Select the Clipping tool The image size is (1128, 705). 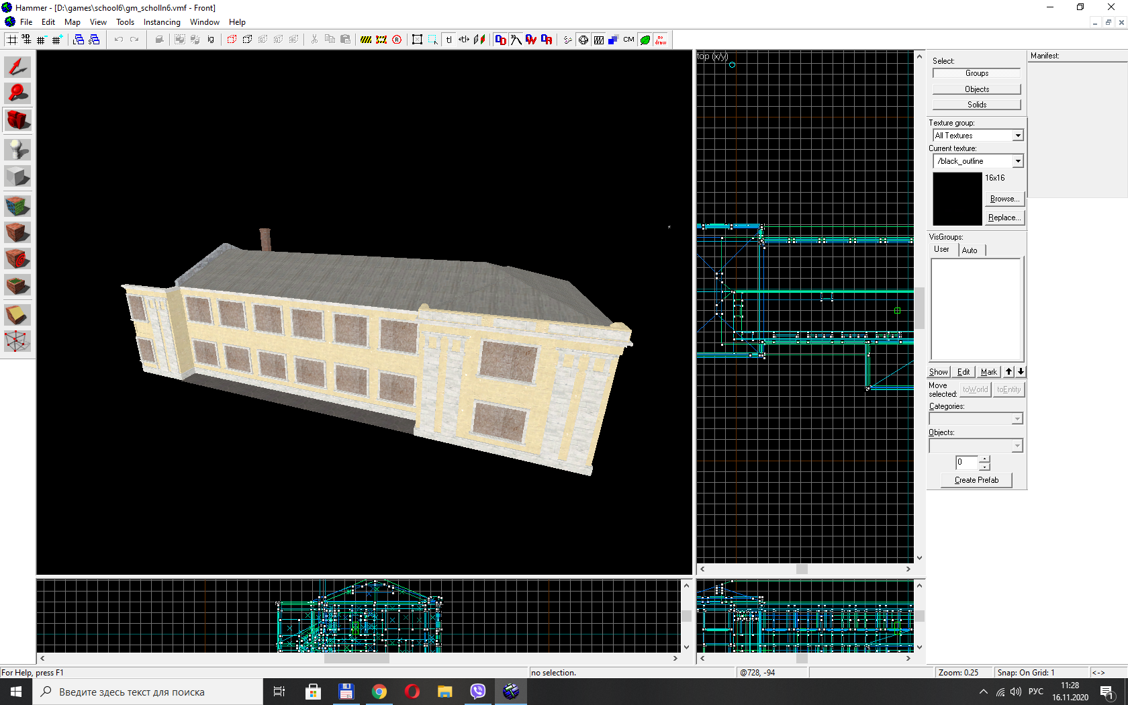pyautogui.click(x=17, y=315)
